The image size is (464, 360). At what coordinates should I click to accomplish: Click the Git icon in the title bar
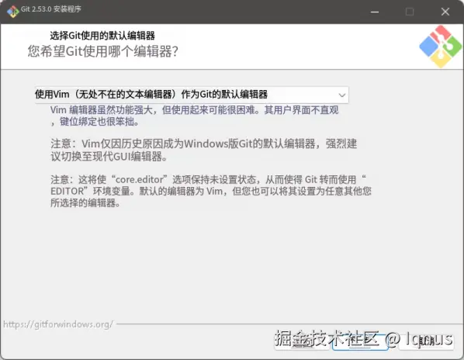12,11
